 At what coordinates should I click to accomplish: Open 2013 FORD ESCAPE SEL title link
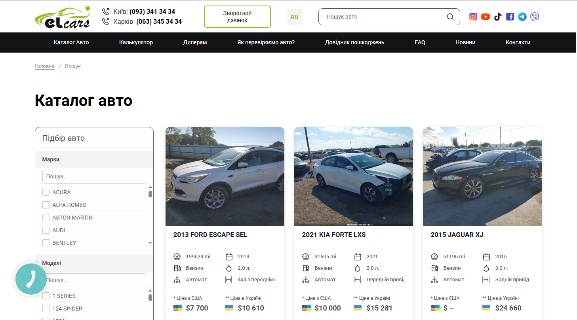tap(210, 235)
